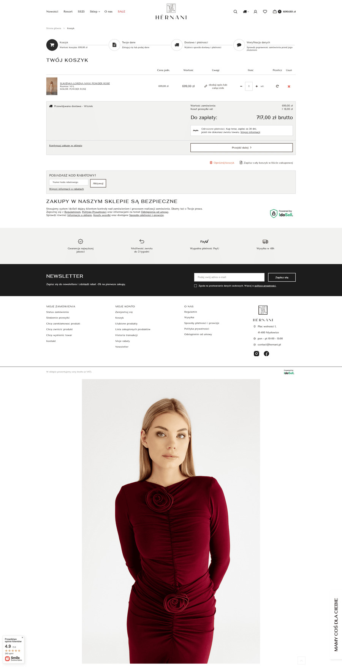The image size is (342, 667).
Task: Open the user account icon
Action: coord(255,12)
